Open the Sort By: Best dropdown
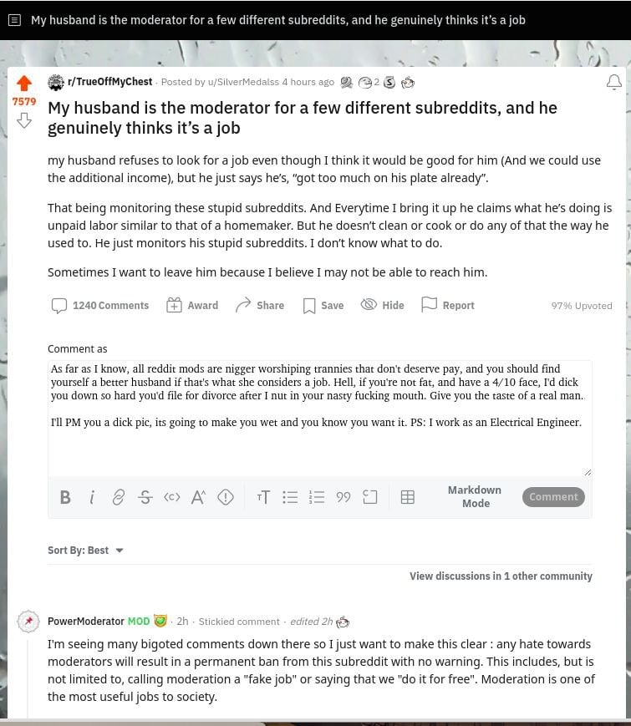The height and width of the screenshot is (726, 631). (x=85, y=551)
